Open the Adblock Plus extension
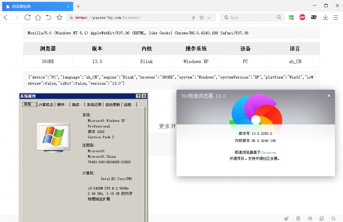This screenshot has width=343, height=222. 302,17
